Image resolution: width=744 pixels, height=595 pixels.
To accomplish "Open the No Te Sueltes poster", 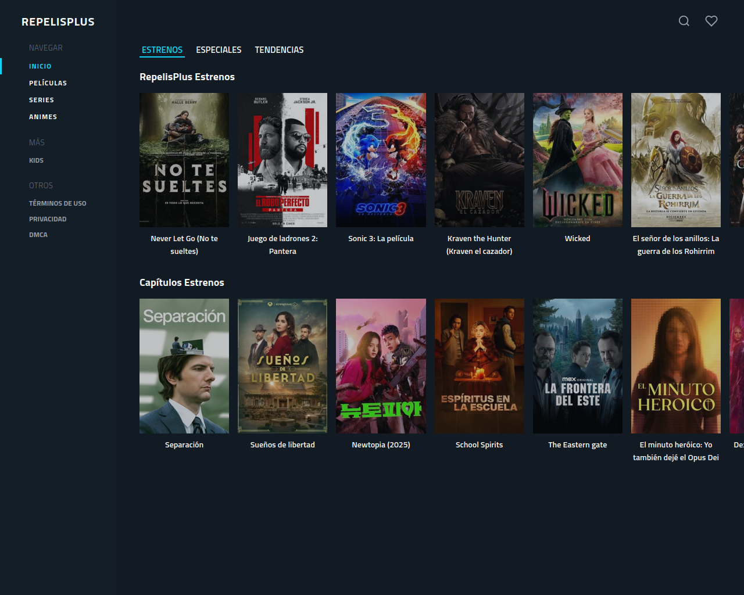I will pyautogui.click(x=184, y=160).
